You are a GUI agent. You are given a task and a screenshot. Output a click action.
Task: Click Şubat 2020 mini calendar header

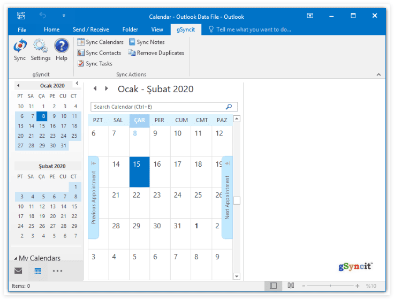(52, 166)
